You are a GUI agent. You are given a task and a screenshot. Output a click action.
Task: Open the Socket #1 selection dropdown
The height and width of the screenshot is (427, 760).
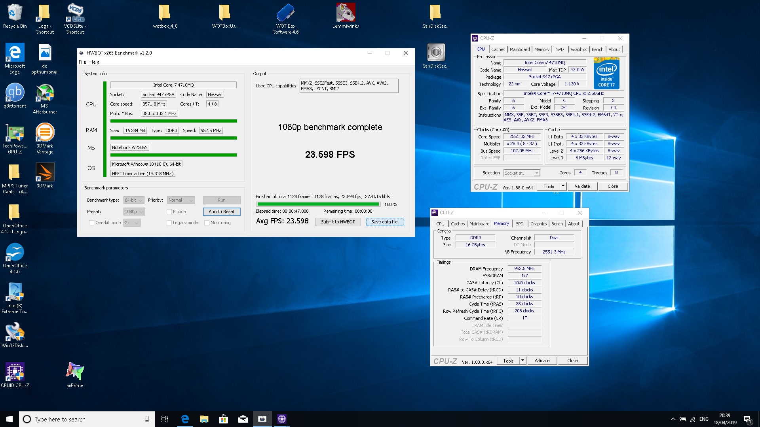point(522,173)
